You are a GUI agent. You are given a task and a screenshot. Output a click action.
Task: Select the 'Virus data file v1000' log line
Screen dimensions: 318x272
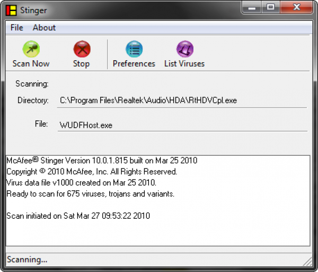click(81, 183)
